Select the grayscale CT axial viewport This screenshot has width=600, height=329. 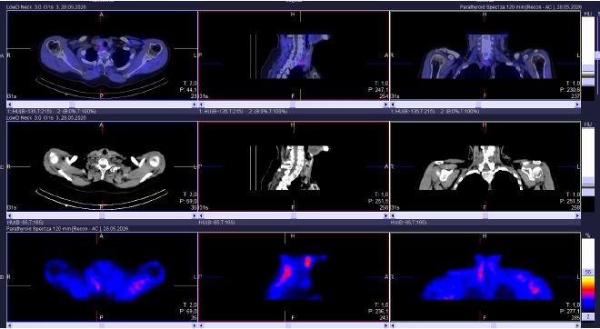point(102,166)
